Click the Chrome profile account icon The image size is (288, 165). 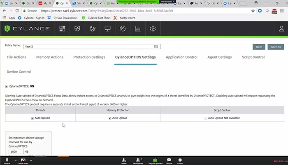click(256, 3)
